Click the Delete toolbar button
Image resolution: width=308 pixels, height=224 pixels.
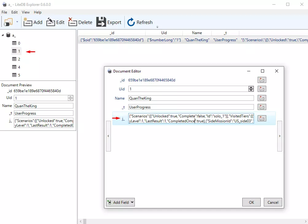pos(80,22)
